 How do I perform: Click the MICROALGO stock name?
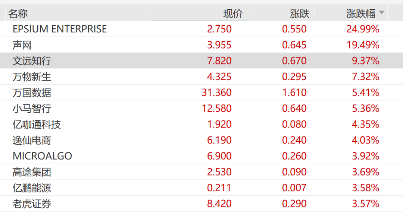[42, 156]
